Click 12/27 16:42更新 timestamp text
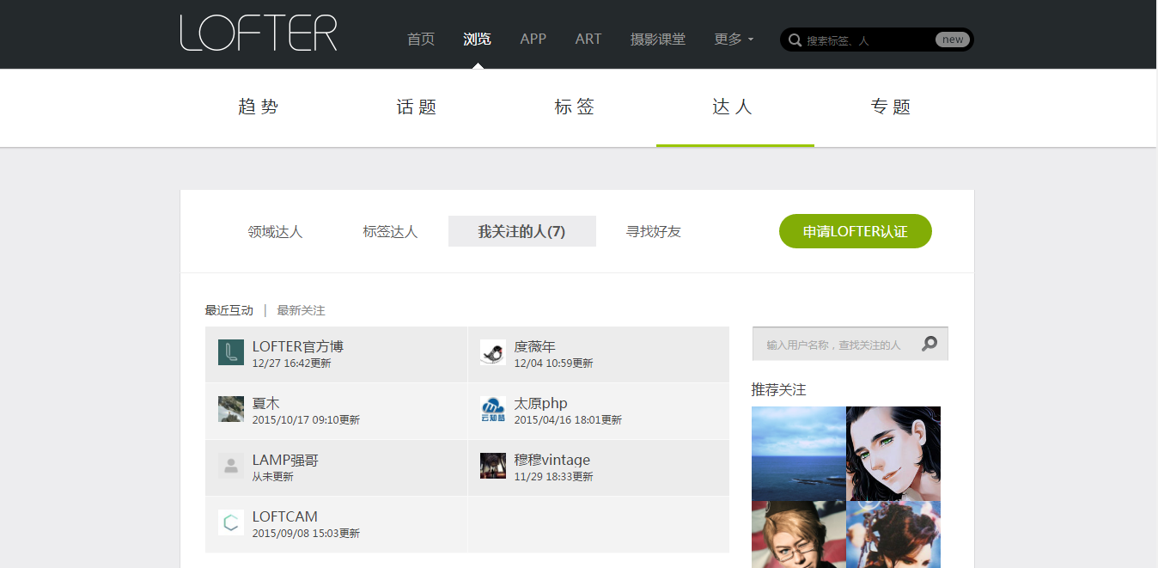 tap(292, 363)
